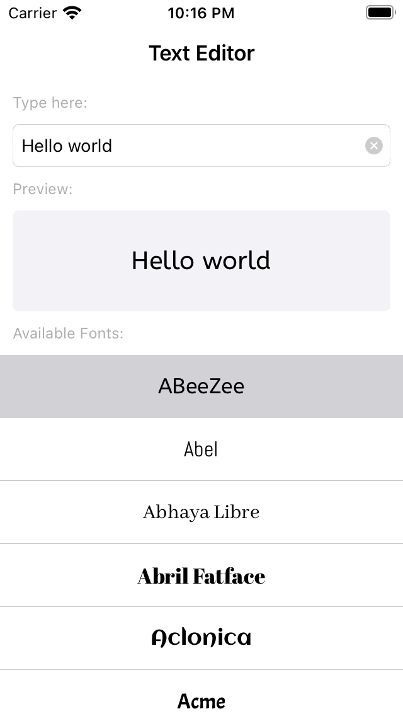Apply the Abril Fatface font
Image resolution: width=403 pixels, height=716 pixels.
tap(201, 575)
